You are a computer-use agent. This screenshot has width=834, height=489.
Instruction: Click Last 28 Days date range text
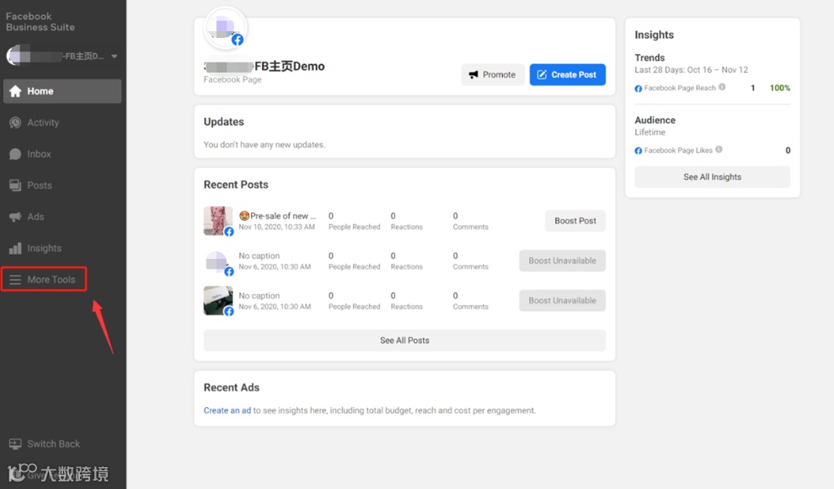tap(691, 70)
